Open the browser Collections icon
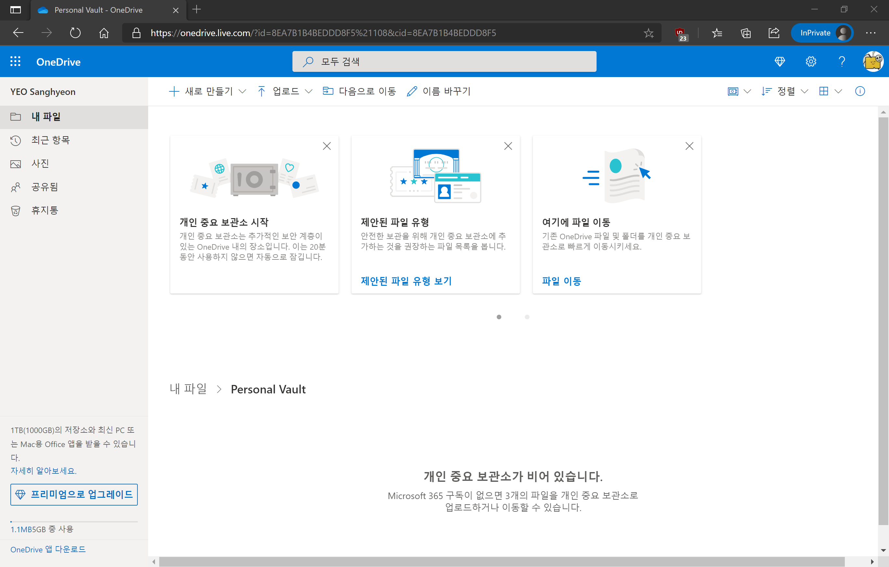Screen dimensions: 889x567 point(745,33)
